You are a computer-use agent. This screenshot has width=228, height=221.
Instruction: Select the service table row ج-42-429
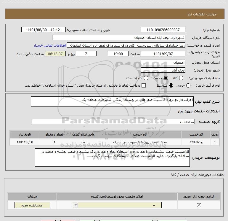pyautogui.click(x=115, y=142)
